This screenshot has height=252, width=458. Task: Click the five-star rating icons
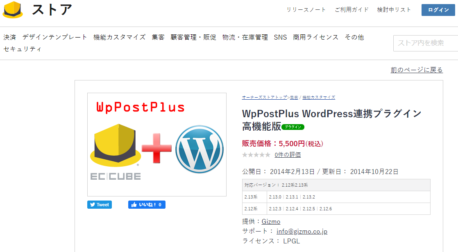[256, 155]
